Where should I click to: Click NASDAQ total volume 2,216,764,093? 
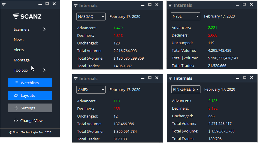[125, 51]
